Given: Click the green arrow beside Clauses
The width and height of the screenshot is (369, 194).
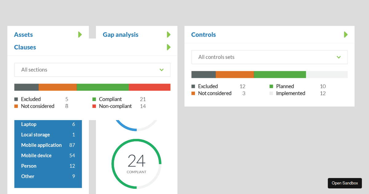Looking at the screenshot, I should click(168, 47).
